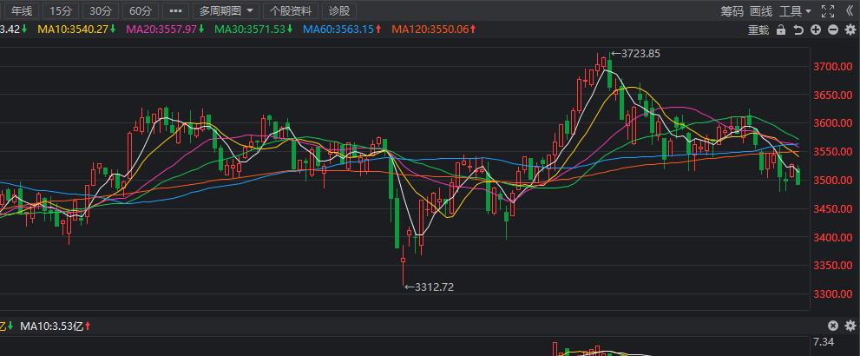Click the MA20:3557.97 indicator label

click(x=166, y=29)
